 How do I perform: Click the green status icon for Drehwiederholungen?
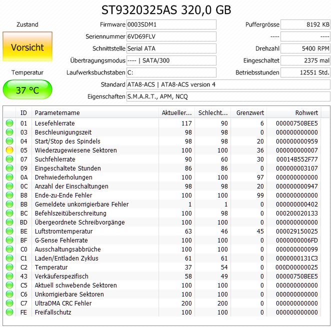[x=9, y=177]
